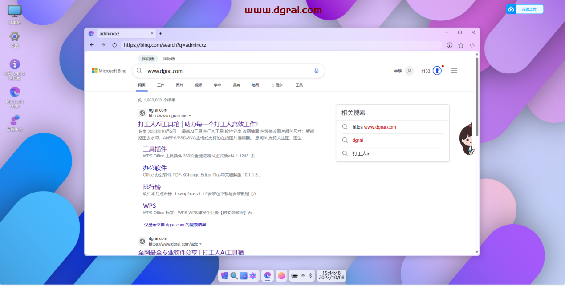Click the 约 1,960,000 个结果 count text
565x286 pixels.
tap(157, 100)
